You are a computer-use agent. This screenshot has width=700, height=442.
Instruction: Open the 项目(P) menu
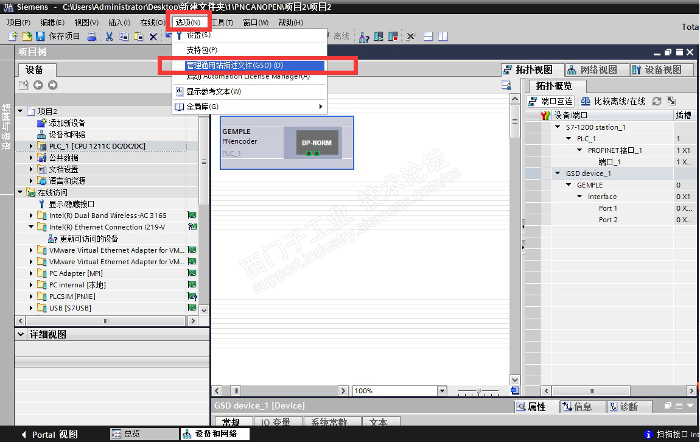[18, 23]
